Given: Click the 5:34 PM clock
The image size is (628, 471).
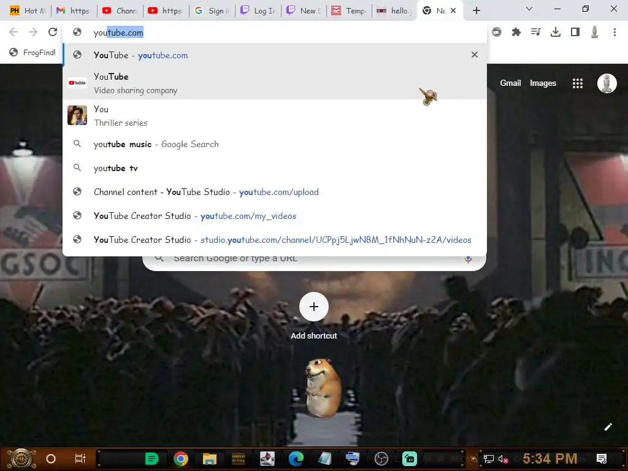Looking at the screenshot, I should click(x=550, y=458).
